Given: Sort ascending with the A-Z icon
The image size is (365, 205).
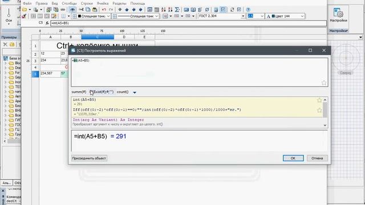Looking at the screenshot, I should click(164, 10).
